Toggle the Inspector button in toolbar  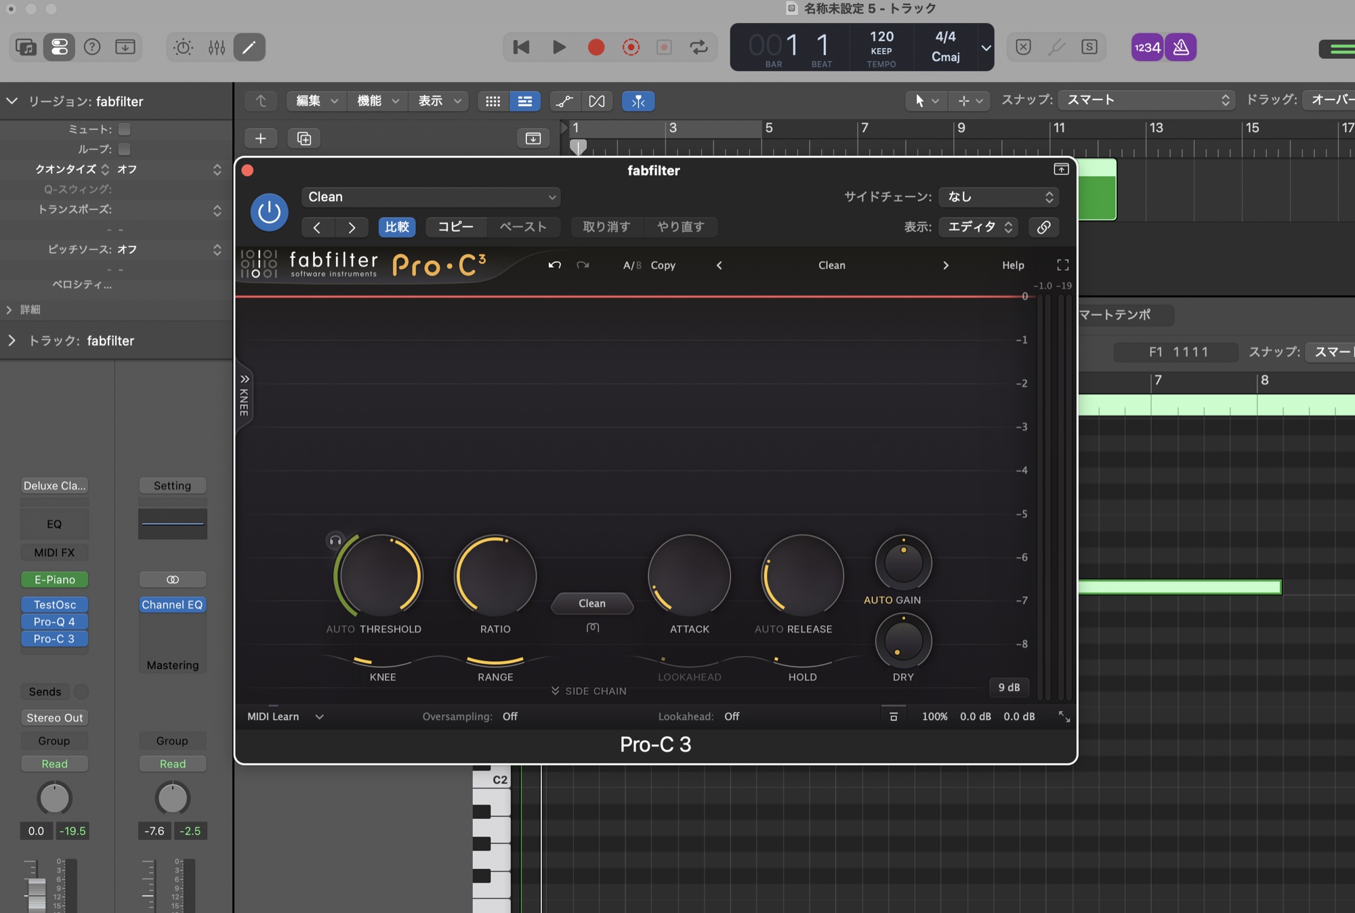tap(60, 47)
